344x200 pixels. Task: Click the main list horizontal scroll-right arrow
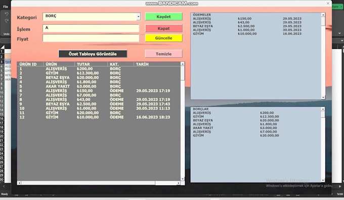pyautogui.click(x=179, y=183)
